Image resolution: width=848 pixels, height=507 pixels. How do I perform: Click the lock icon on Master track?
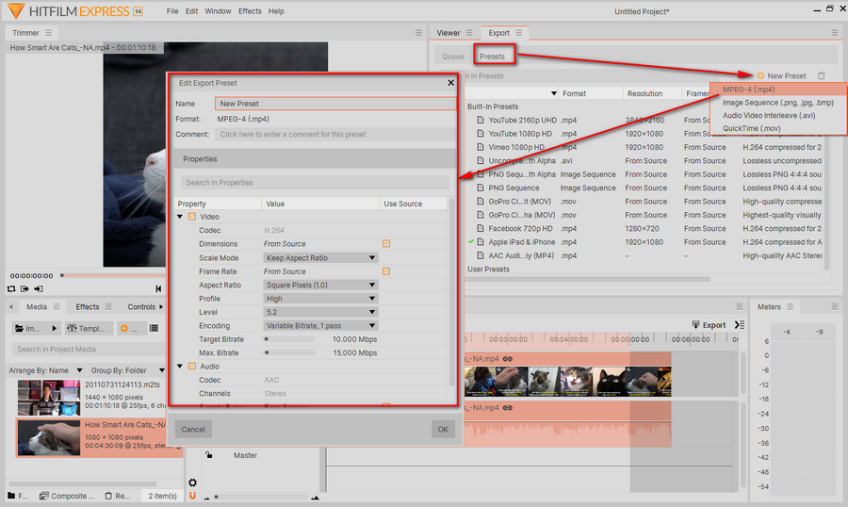209,455
